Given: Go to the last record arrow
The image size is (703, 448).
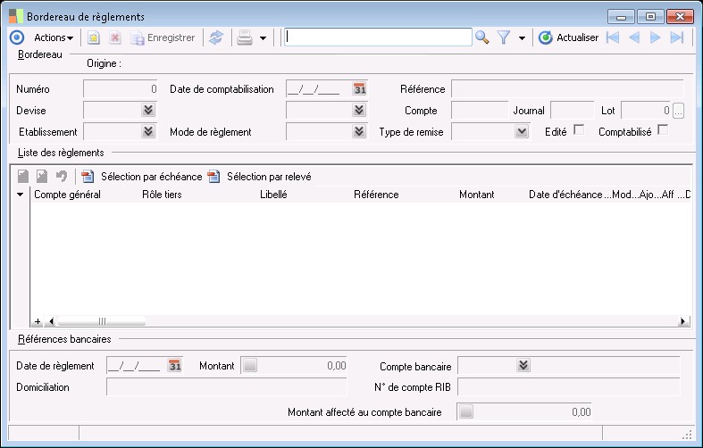Looking at the screenshot, I should 677,37.
